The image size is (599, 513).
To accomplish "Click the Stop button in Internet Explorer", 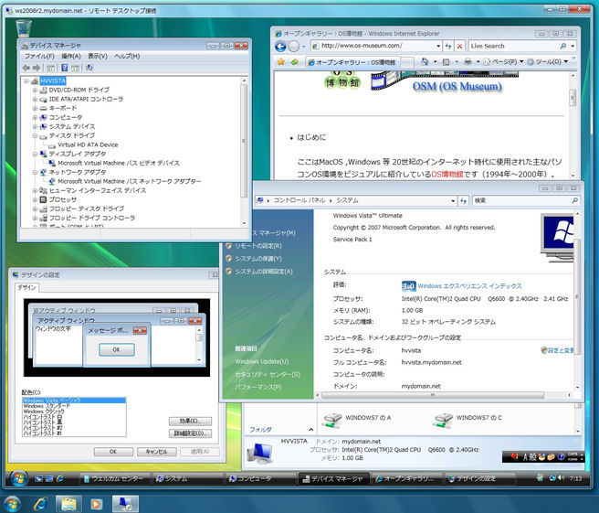I will point(459,46).
